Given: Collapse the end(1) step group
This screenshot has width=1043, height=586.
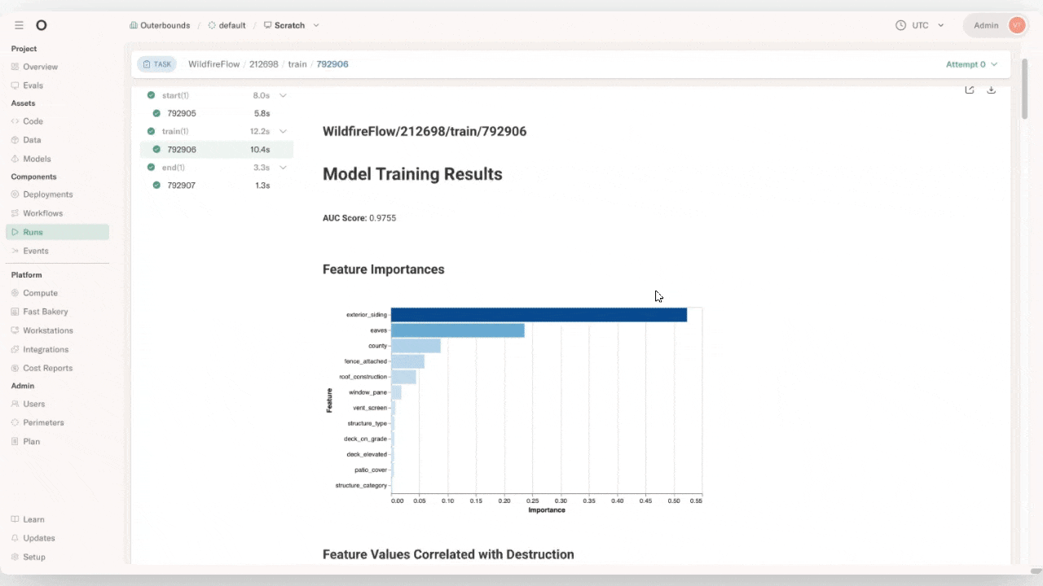Looking at the screenshot, I should point(283,168).
